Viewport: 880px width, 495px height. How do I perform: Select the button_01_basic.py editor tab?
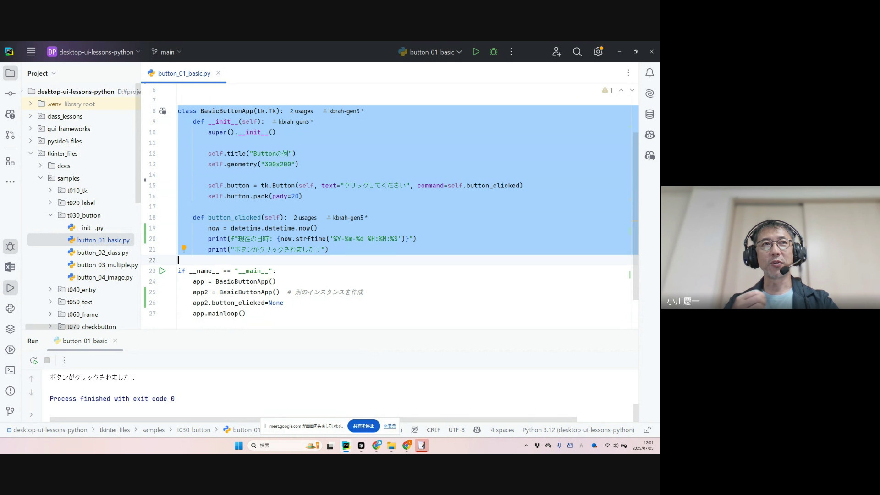[184, 73]
